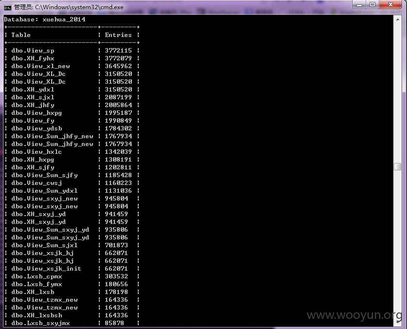The height and width of the screenshot is (329, 407).
Task: Select the dbo.View_Sum_sjfy table name
Action: coord(44,175)
